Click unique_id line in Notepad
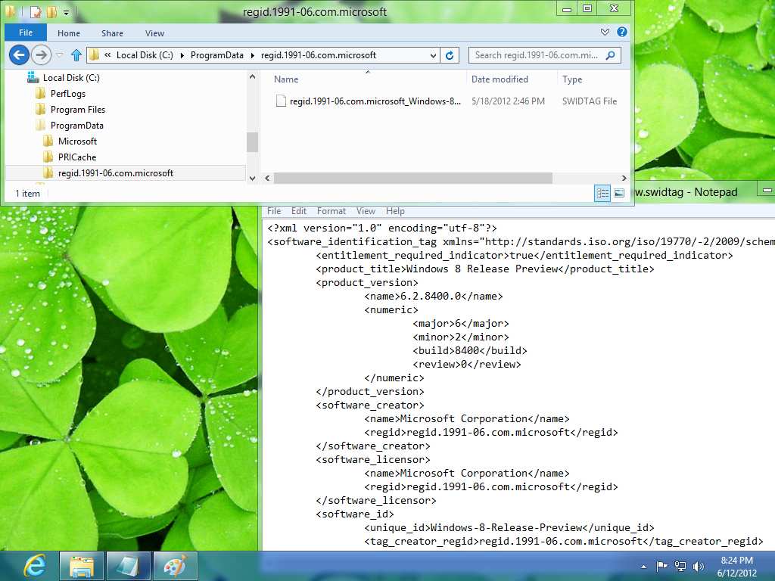The image size is (775, 581). pyautogui.click(x=509, y=527)
